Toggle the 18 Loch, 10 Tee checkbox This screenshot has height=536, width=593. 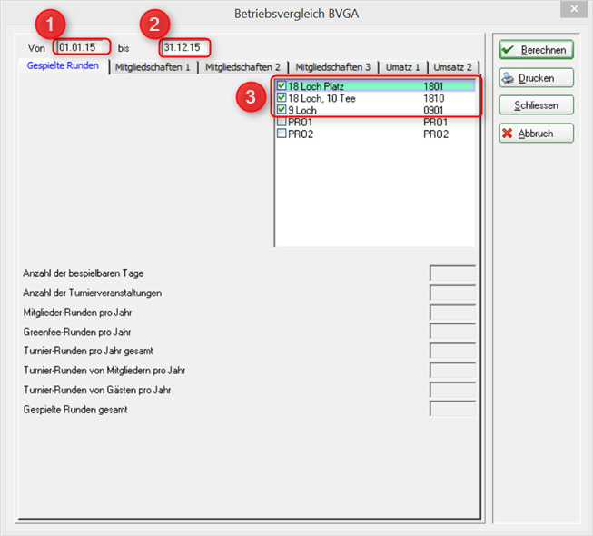[282, 98]
